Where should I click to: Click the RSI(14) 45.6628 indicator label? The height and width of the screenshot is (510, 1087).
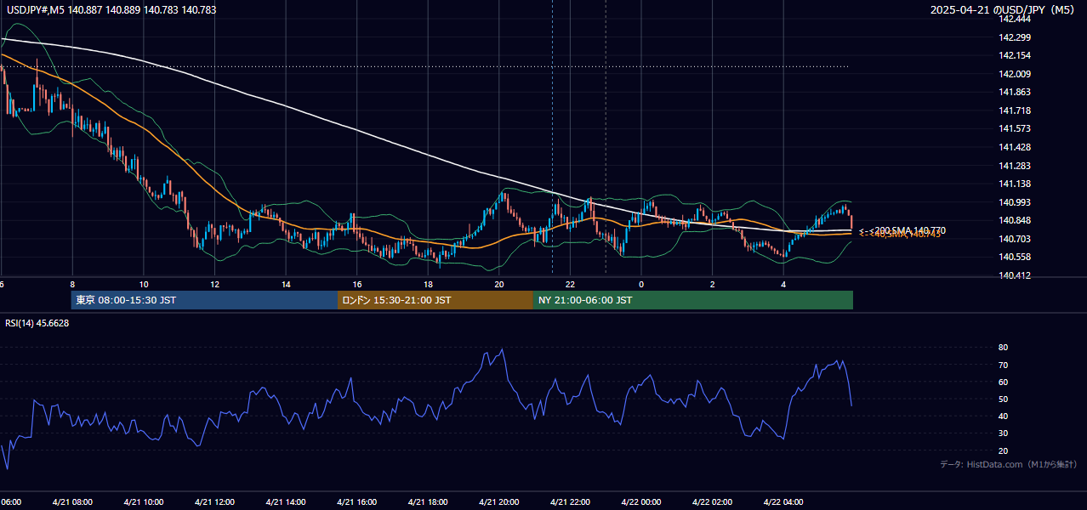[x=37, y=323]
